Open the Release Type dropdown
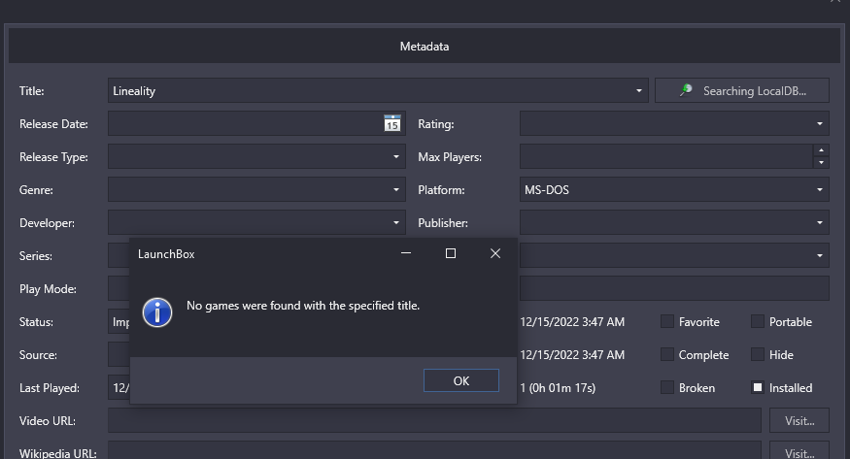 pos(395,157)
